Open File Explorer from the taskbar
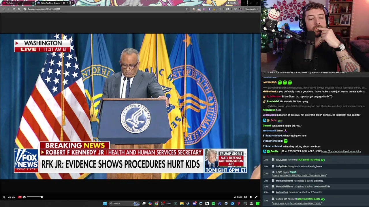This screenshot has height=207, width=369. (x=182, y=204)
